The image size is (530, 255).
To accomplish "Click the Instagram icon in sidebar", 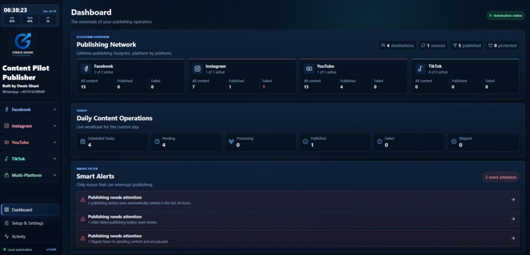I will point(7,126).
